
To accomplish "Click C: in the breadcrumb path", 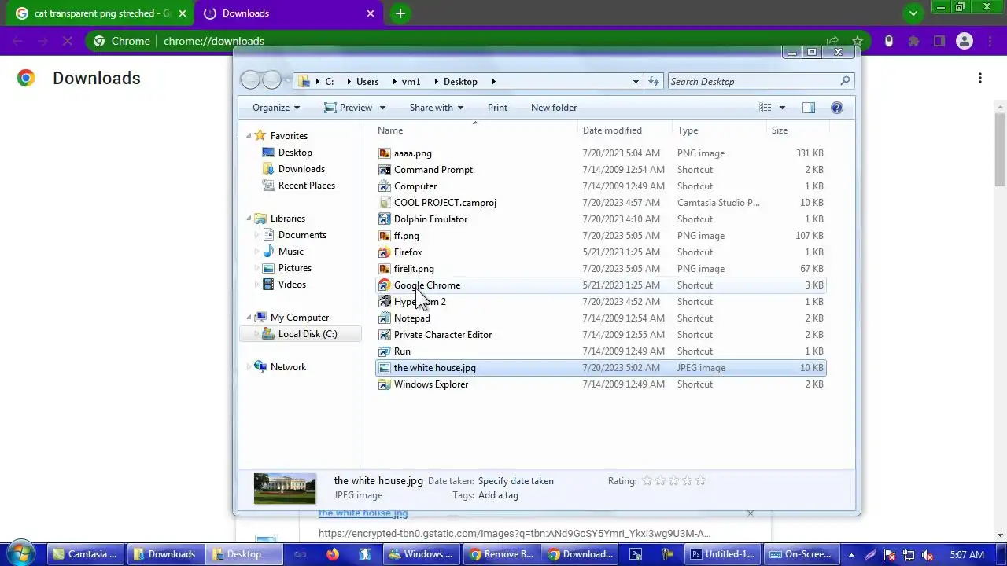I will (x=330, y=81).
